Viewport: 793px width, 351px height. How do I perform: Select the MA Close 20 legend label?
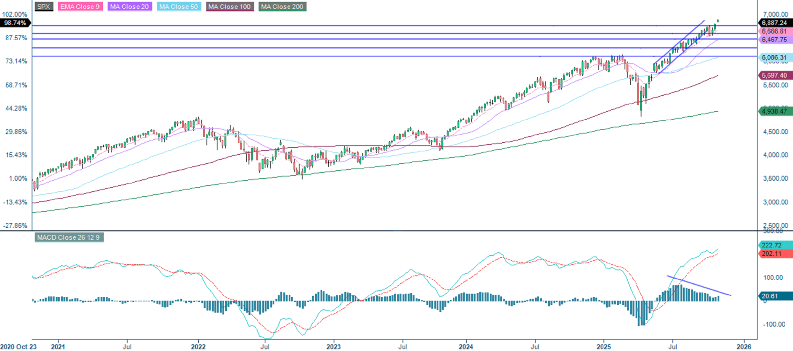tap(130, 7)
